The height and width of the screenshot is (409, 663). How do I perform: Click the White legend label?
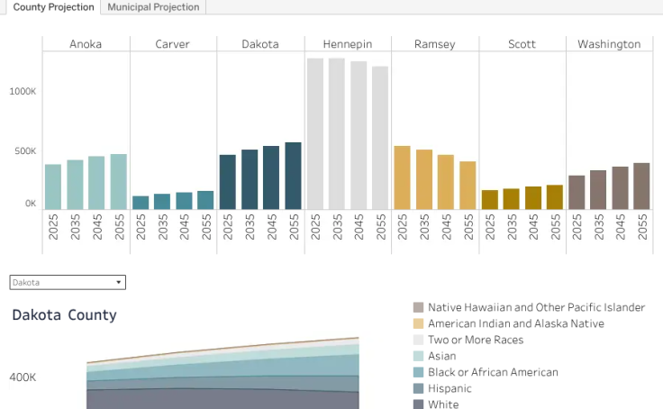click(x=443, y=404)
